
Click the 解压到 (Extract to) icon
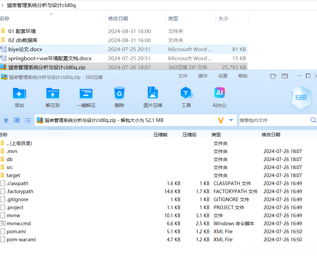point(53,93)
